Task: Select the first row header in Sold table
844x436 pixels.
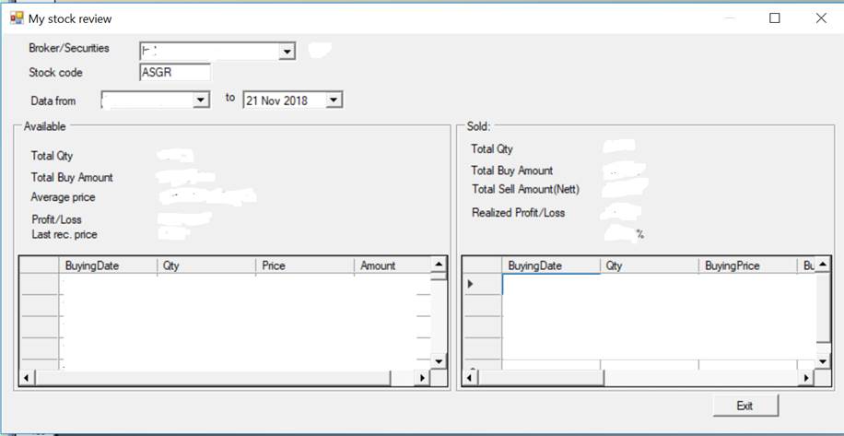Action: pyautogui.click(x=481, y=285)
